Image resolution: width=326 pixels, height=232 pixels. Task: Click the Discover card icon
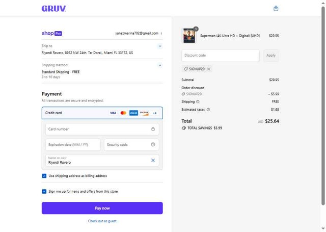(144, 113)
